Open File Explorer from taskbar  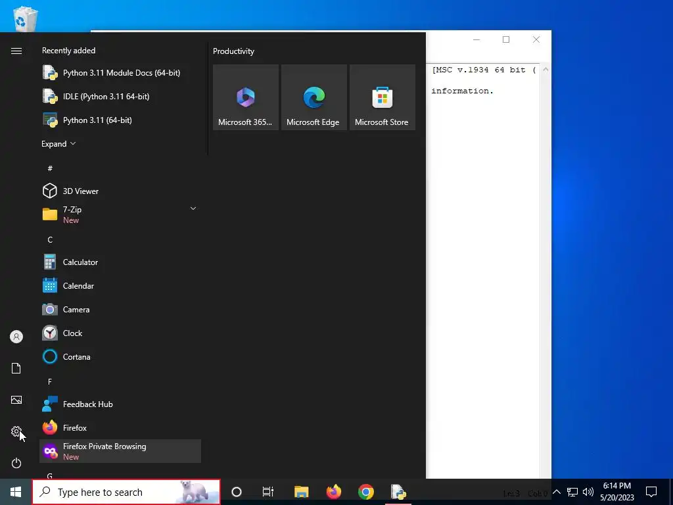pos(301,492)
